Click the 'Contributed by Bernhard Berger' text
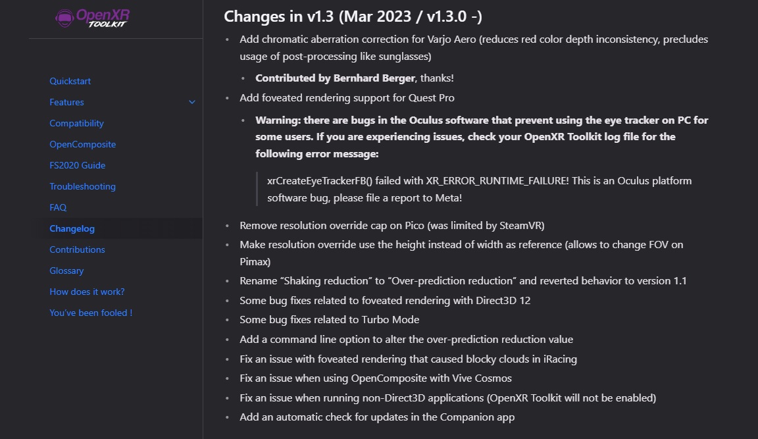This screenshot has height=439, width=758. tap(335, 78)
